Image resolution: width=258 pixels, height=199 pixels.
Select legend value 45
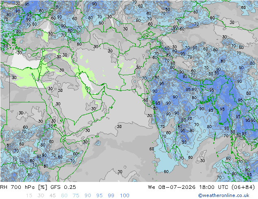52,196
